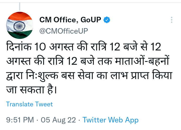The width and height of the screenshot is (181, 130).
Task: Open the three-dot more options menu
Action: coord(172,20)
